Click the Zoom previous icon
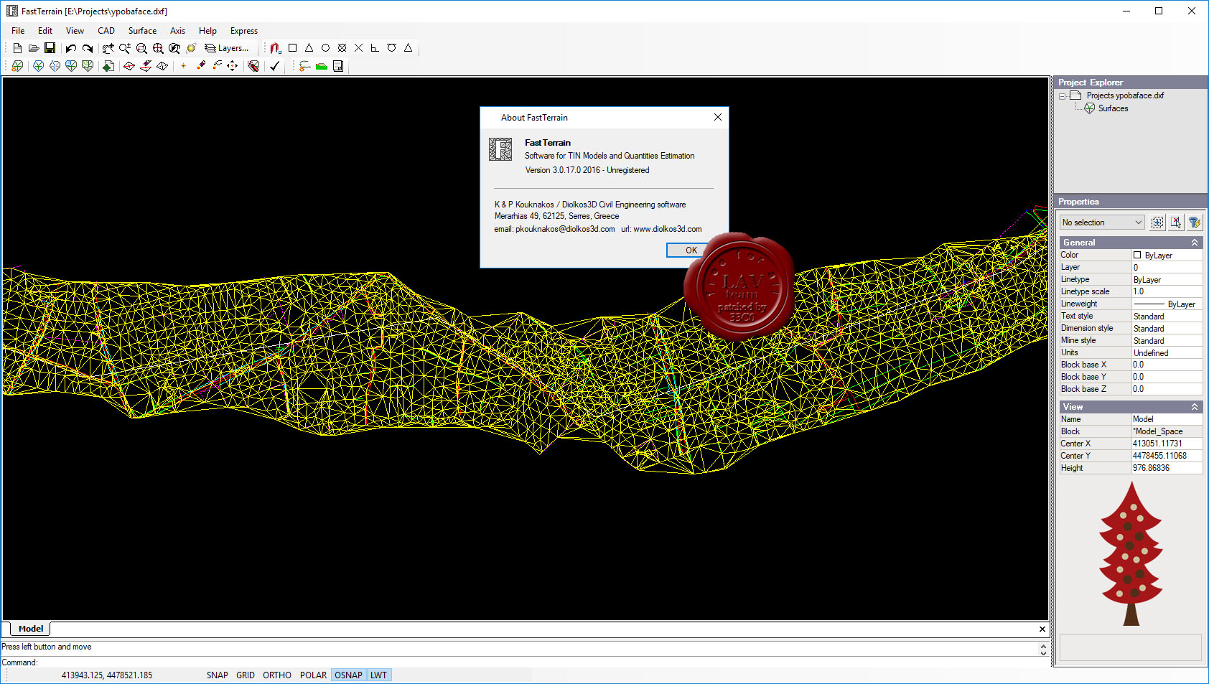 click(174, 48)
